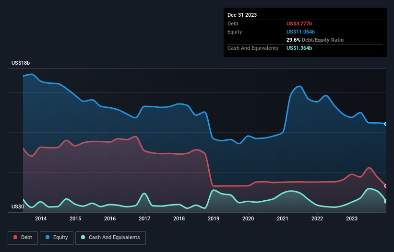This screenshot has width=394, height=252.
Task: Click the 2016 x-axis label
Action: (x=110, y=218)
